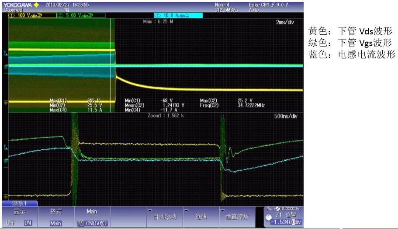Viewport: 398px width, 229px height.
Task: Expand the 迹线 trace selection menu
Action: (201, 217)
